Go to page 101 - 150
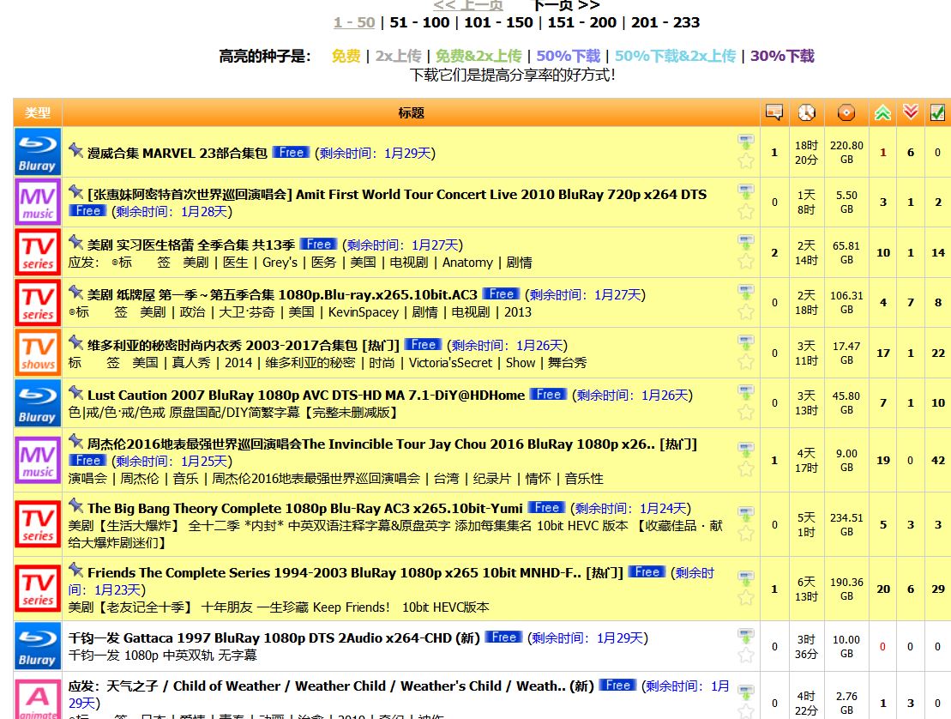Screen dimensions: 951x719 point(498,22)
